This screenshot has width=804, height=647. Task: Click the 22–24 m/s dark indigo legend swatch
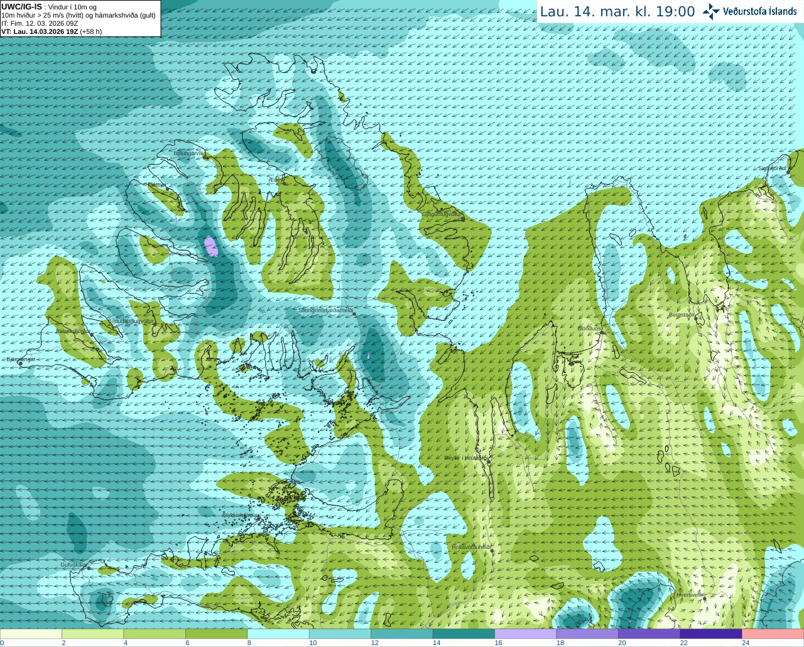tap(711, 634)
